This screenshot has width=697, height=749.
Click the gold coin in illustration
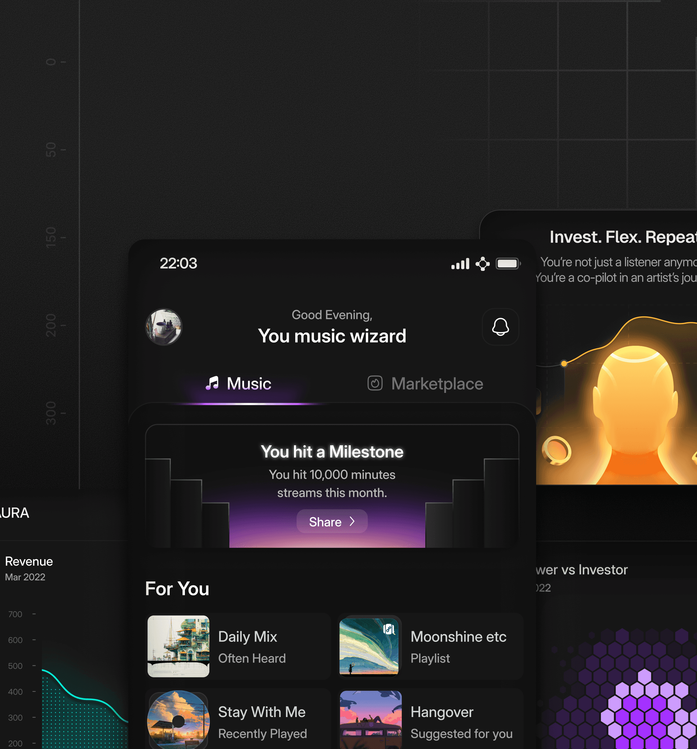coord(556,450)
